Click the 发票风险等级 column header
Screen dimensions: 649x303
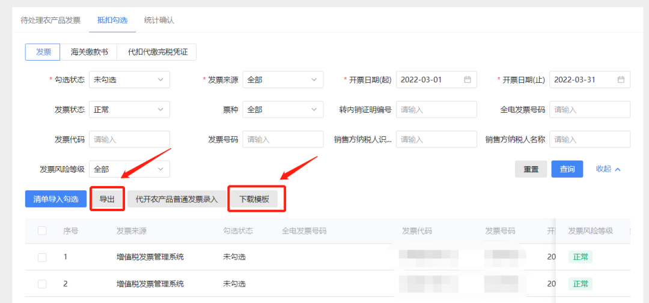tap(591, 230)
